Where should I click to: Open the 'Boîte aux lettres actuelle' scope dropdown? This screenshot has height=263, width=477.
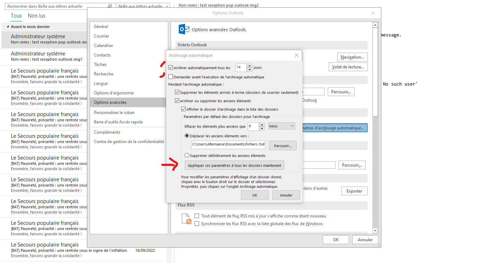point(143,6)
